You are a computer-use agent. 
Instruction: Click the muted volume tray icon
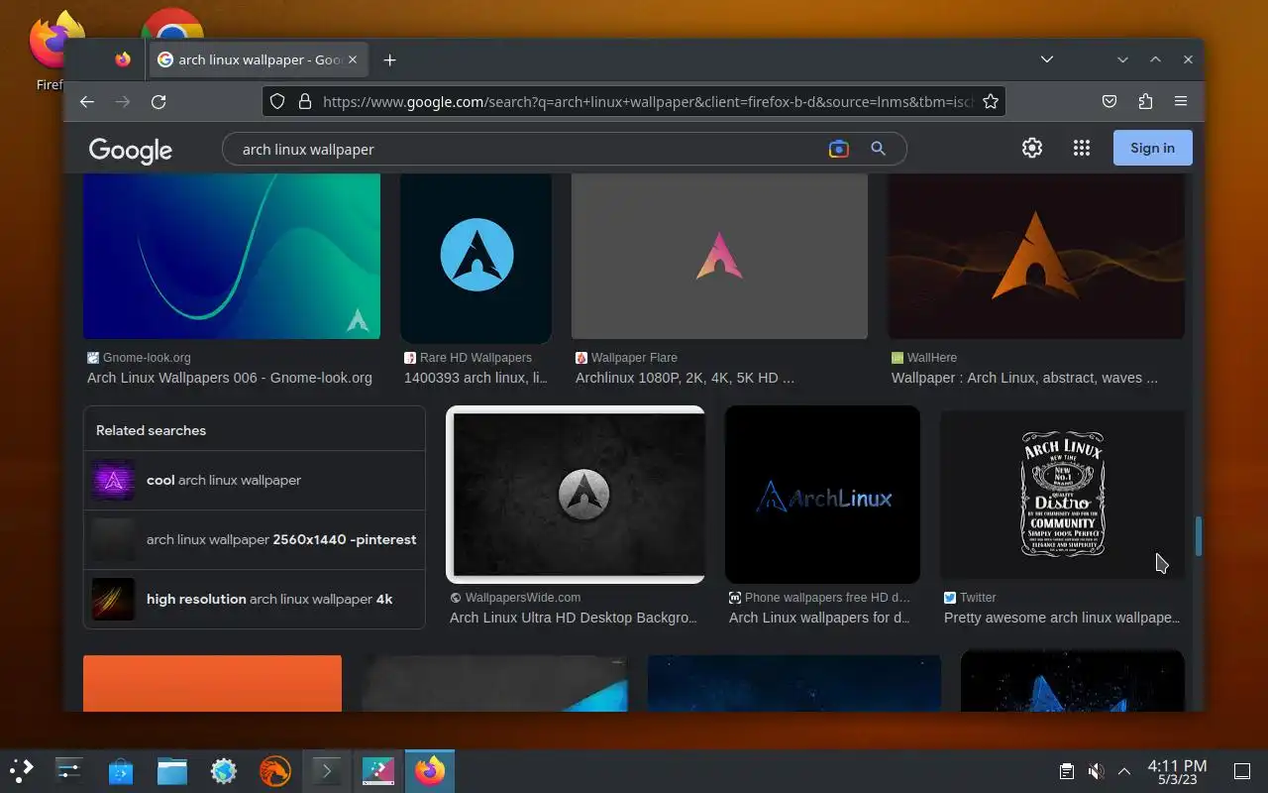pyautogui.click(x=1096, y=770)
